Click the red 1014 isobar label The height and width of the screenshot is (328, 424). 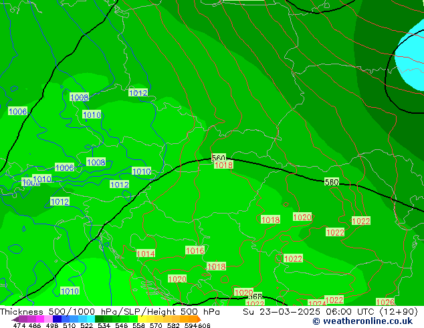146,254
